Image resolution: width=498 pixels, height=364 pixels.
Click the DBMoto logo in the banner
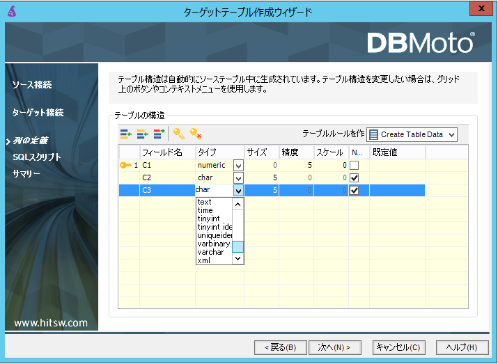421,43
